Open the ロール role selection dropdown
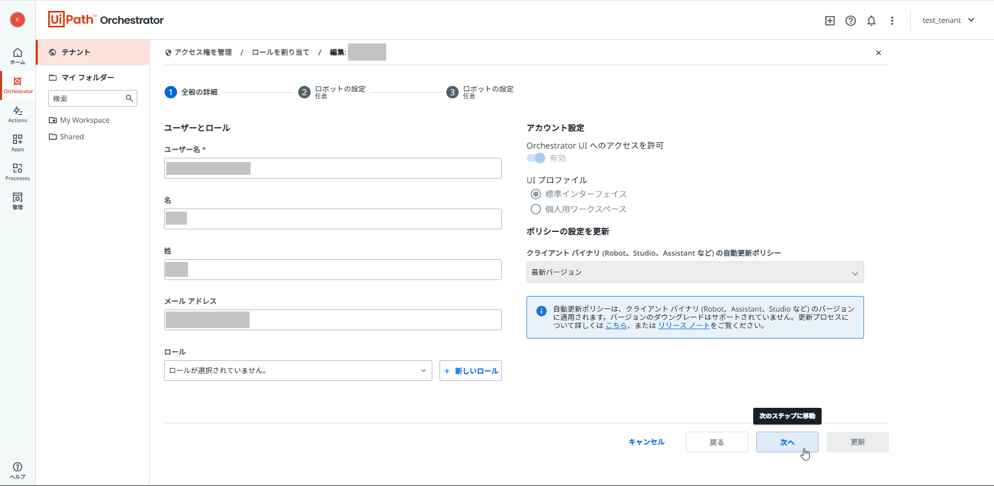 (298, 371)
